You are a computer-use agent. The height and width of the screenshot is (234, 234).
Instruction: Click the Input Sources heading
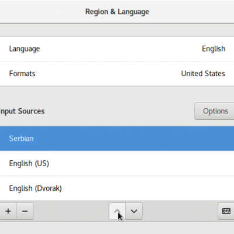22,111
